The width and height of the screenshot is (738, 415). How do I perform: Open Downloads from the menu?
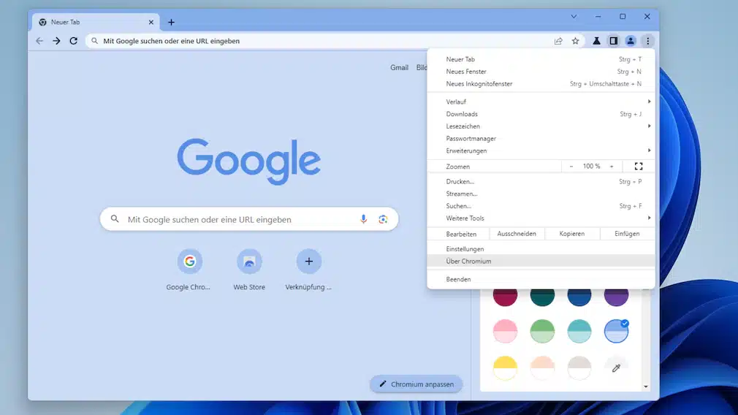(x=541, y=114)
